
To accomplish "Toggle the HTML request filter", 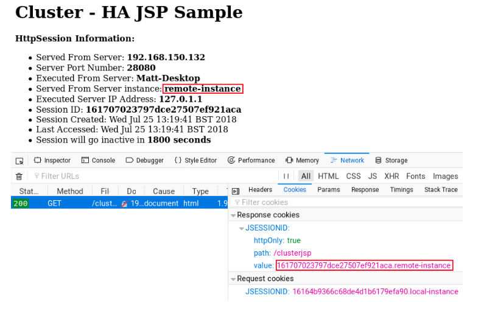I will coord(328,176).
